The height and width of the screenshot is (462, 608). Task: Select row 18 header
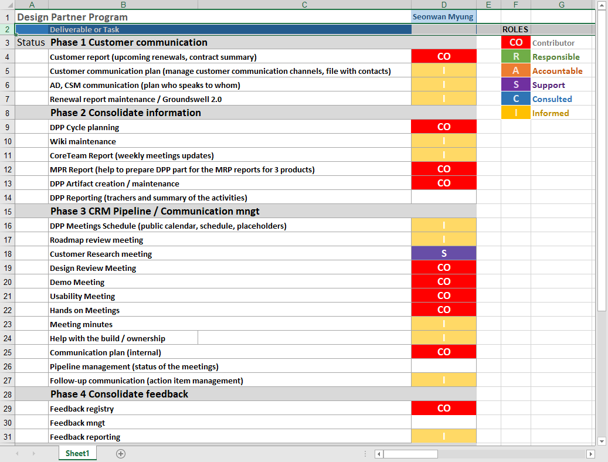coord(8,254)
